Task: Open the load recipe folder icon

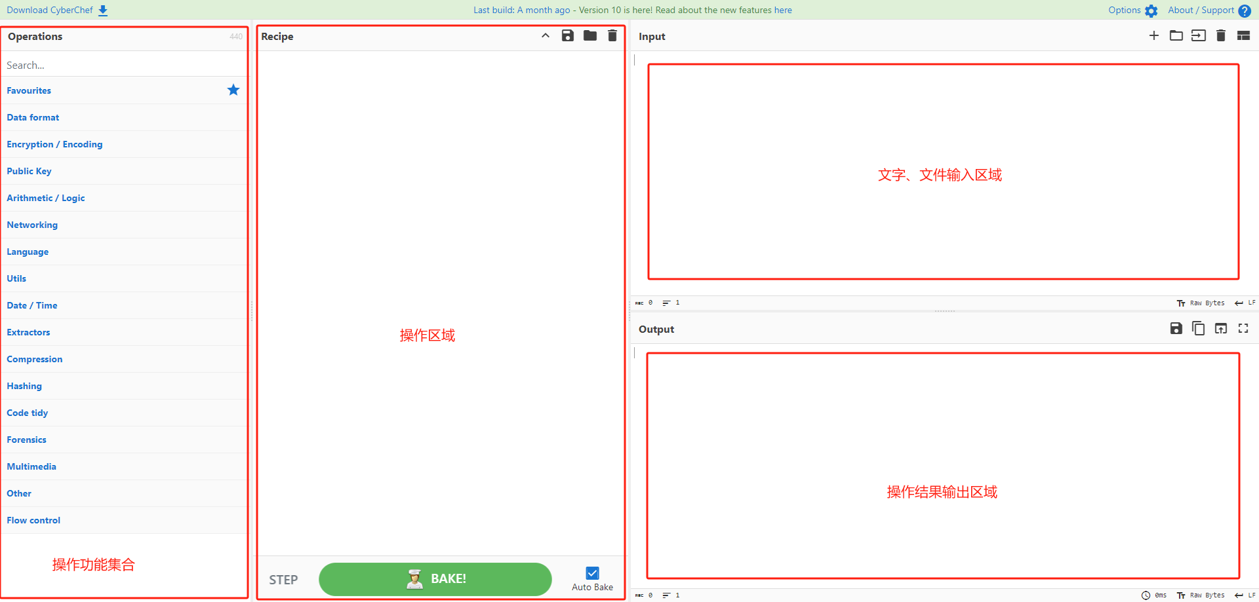Action: point(590,36)
